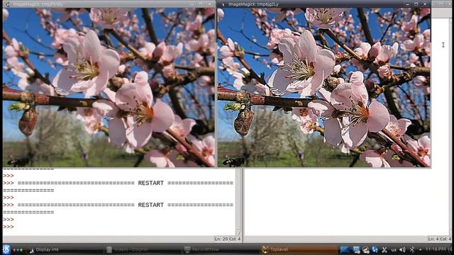The width and height of the screenshot is (454, 255).
Task: Open the KDE application launcher
Action: pyautogui.click(x=6, y=249)
